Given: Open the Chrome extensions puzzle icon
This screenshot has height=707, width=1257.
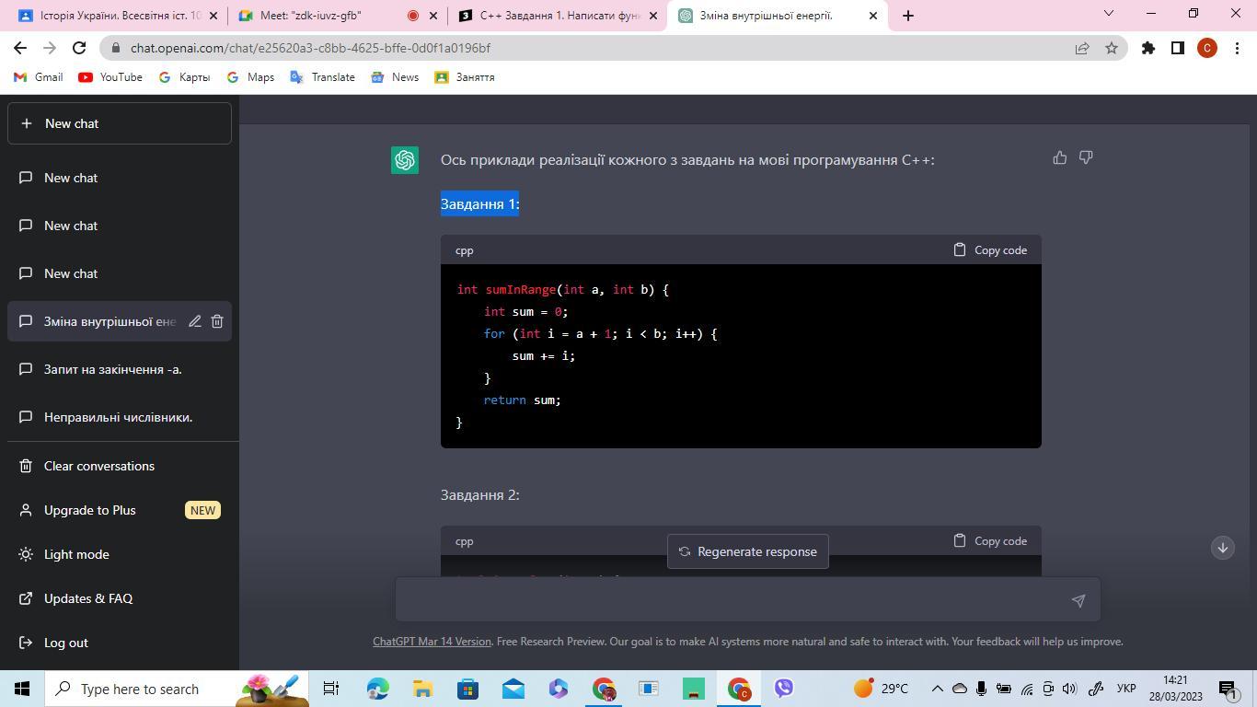Looking at the screenshot, I should click(1147, 48).
